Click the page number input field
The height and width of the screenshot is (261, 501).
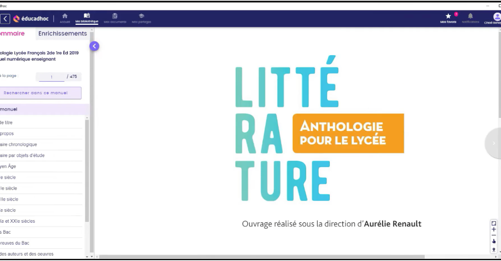coord(51,77)
